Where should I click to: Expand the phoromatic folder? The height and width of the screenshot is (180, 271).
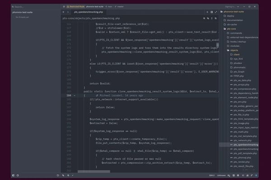[238, 67]
